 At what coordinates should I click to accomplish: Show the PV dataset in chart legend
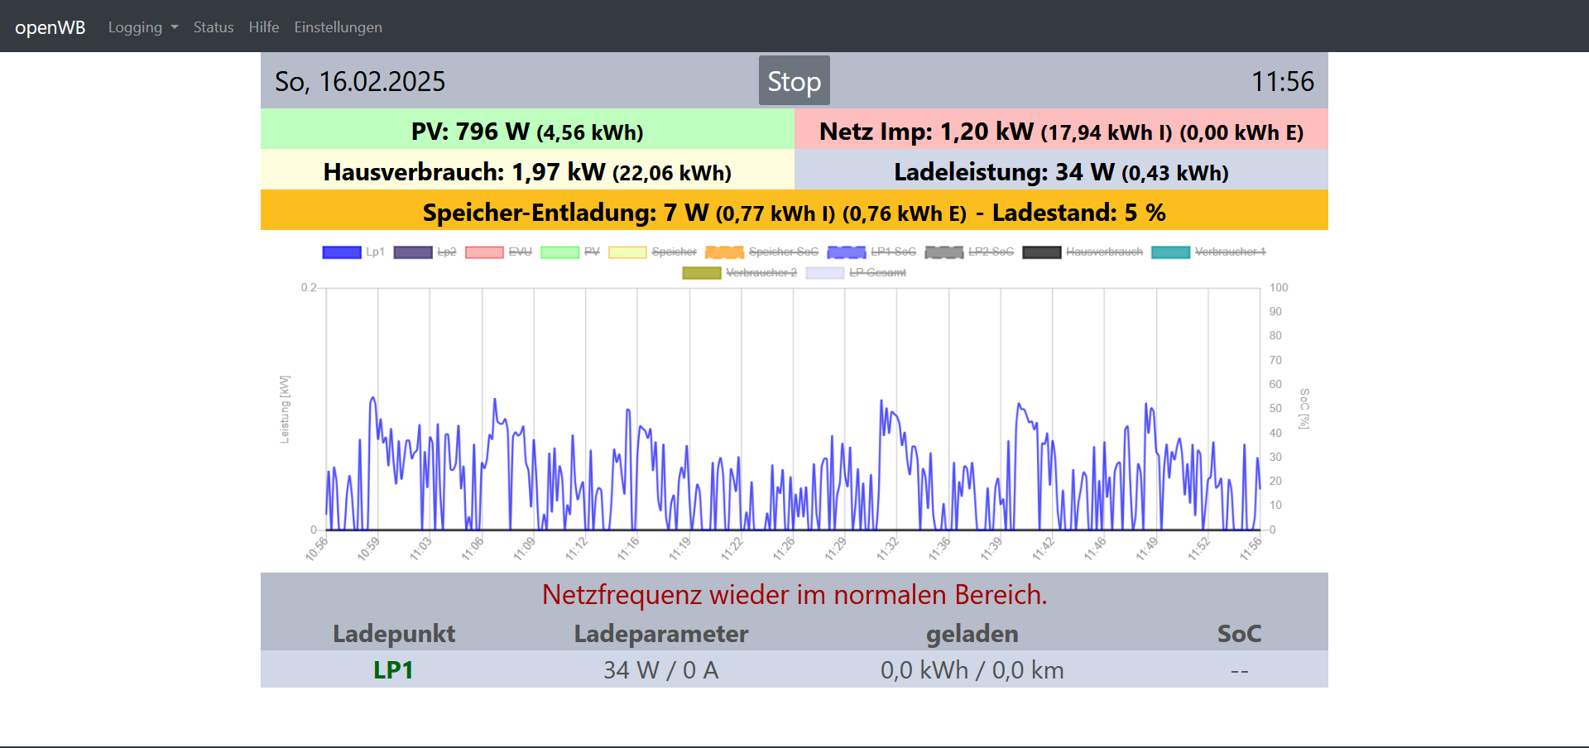pos(570,252)
